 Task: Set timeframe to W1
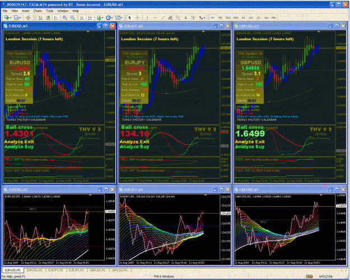point(267,18)
